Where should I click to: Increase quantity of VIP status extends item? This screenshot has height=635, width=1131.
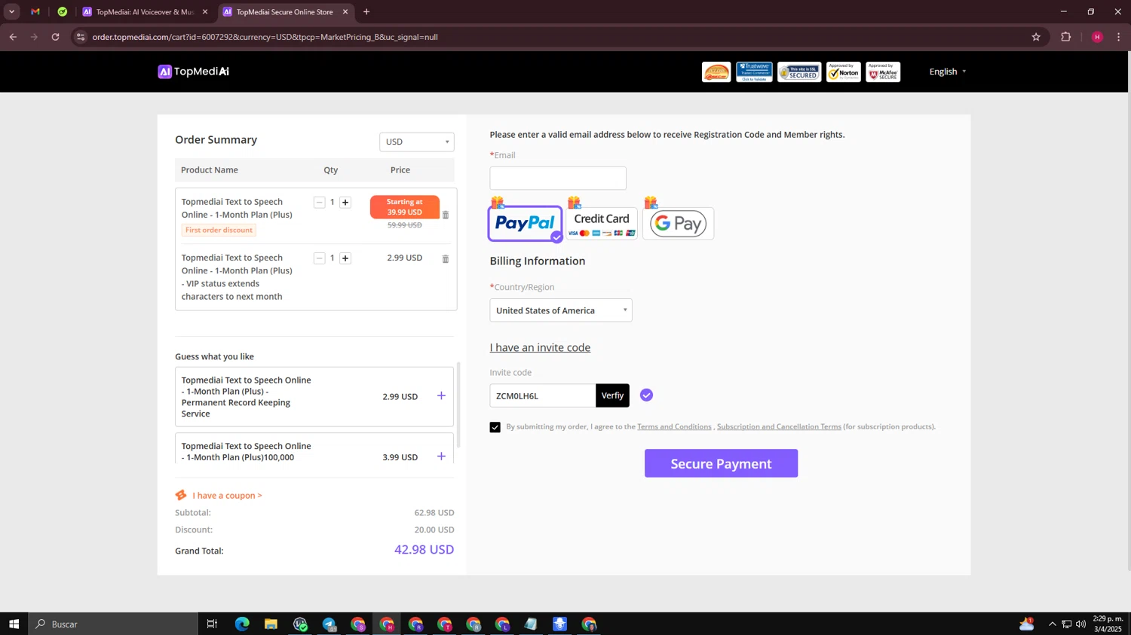point(345,258)
